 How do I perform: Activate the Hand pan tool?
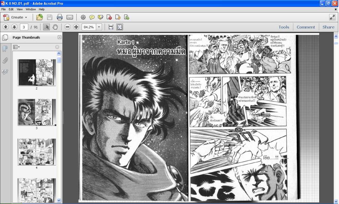click(x=56, y=27)
